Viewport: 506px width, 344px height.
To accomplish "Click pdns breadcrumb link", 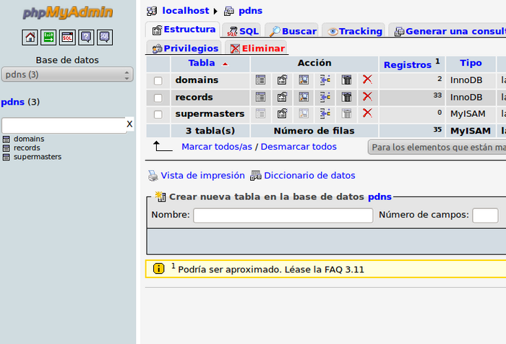I will click(250, 11).
